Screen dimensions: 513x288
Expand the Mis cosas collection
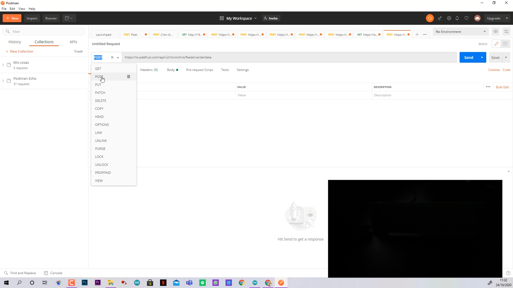click(x=3, y=65)
